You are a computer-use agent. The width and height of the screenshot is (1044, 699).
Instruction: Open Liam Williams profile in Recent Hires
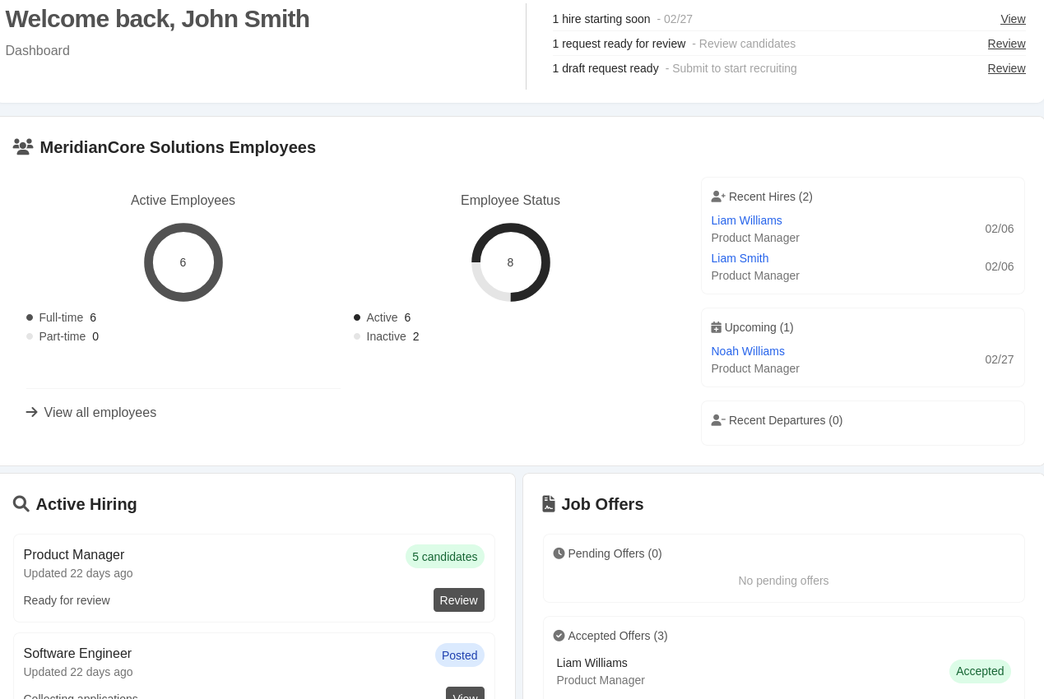tap(746, 220)
